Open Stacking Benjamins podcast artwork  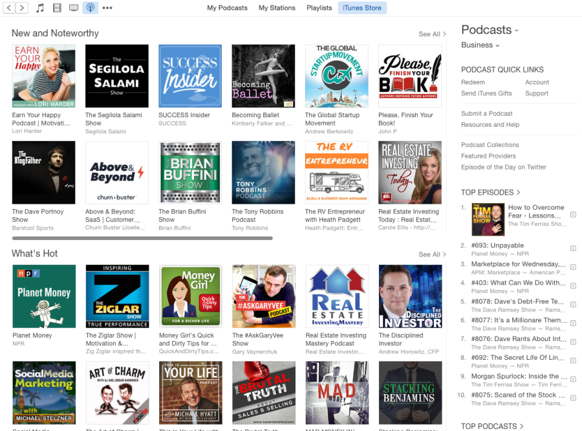pos(410,393)
